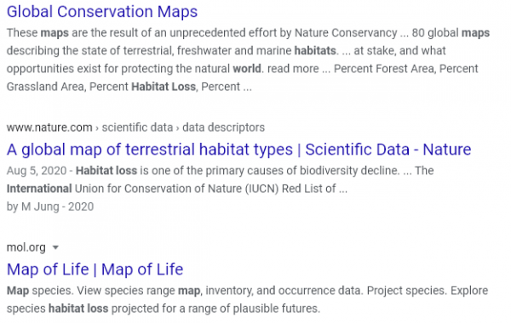Open the Global Conservation Maps result

(x=102, y=12)
